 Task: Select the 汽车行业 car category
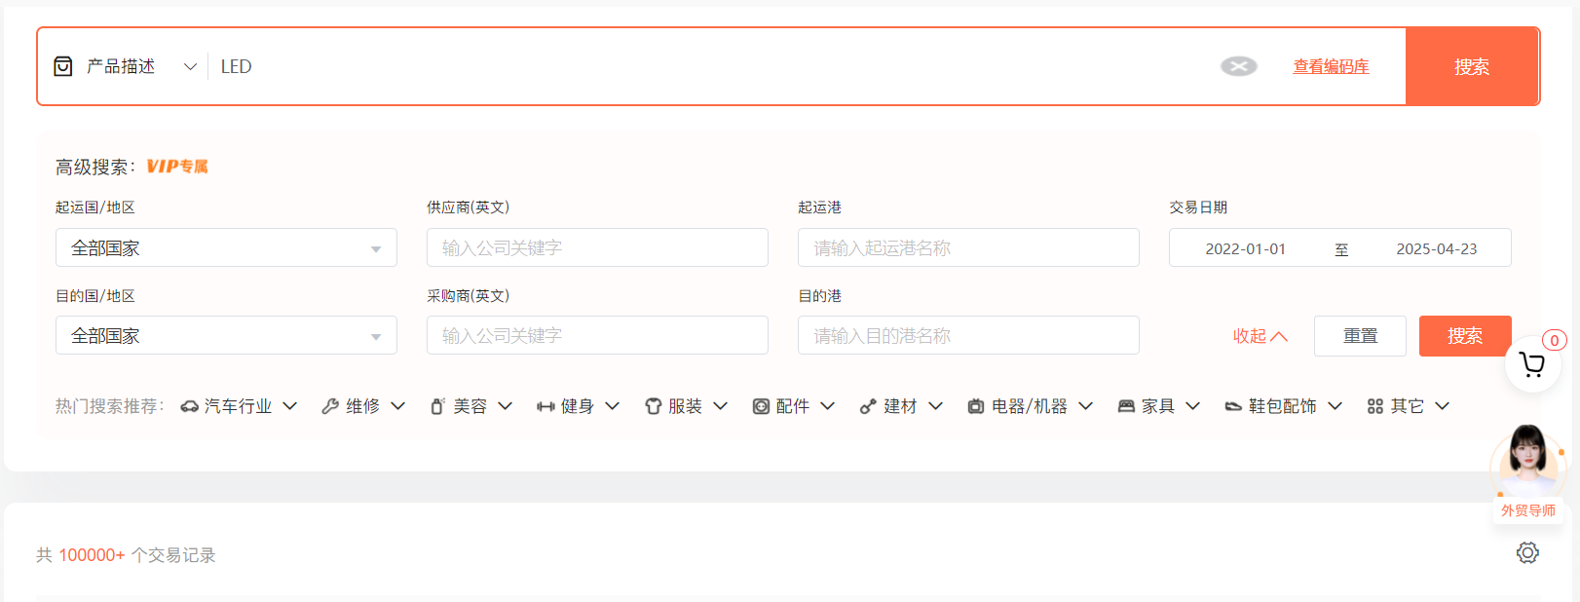[238, 406]
